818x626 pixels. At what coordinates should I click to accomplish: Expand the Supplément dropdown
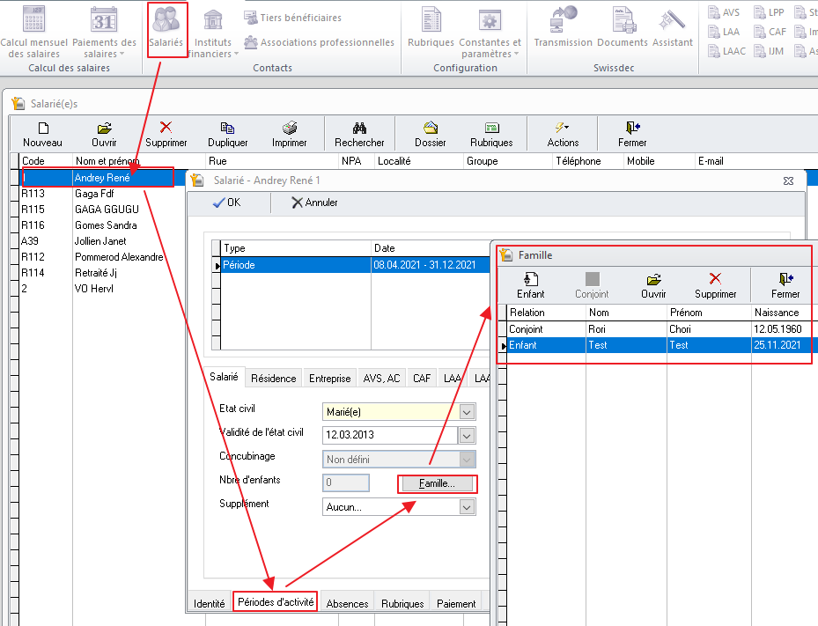(467, 507)
